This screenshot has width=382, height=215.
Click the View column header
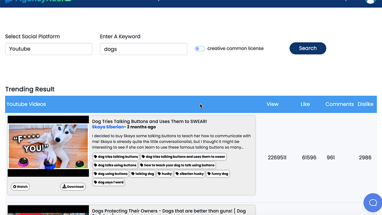click(x=272, y=104)
